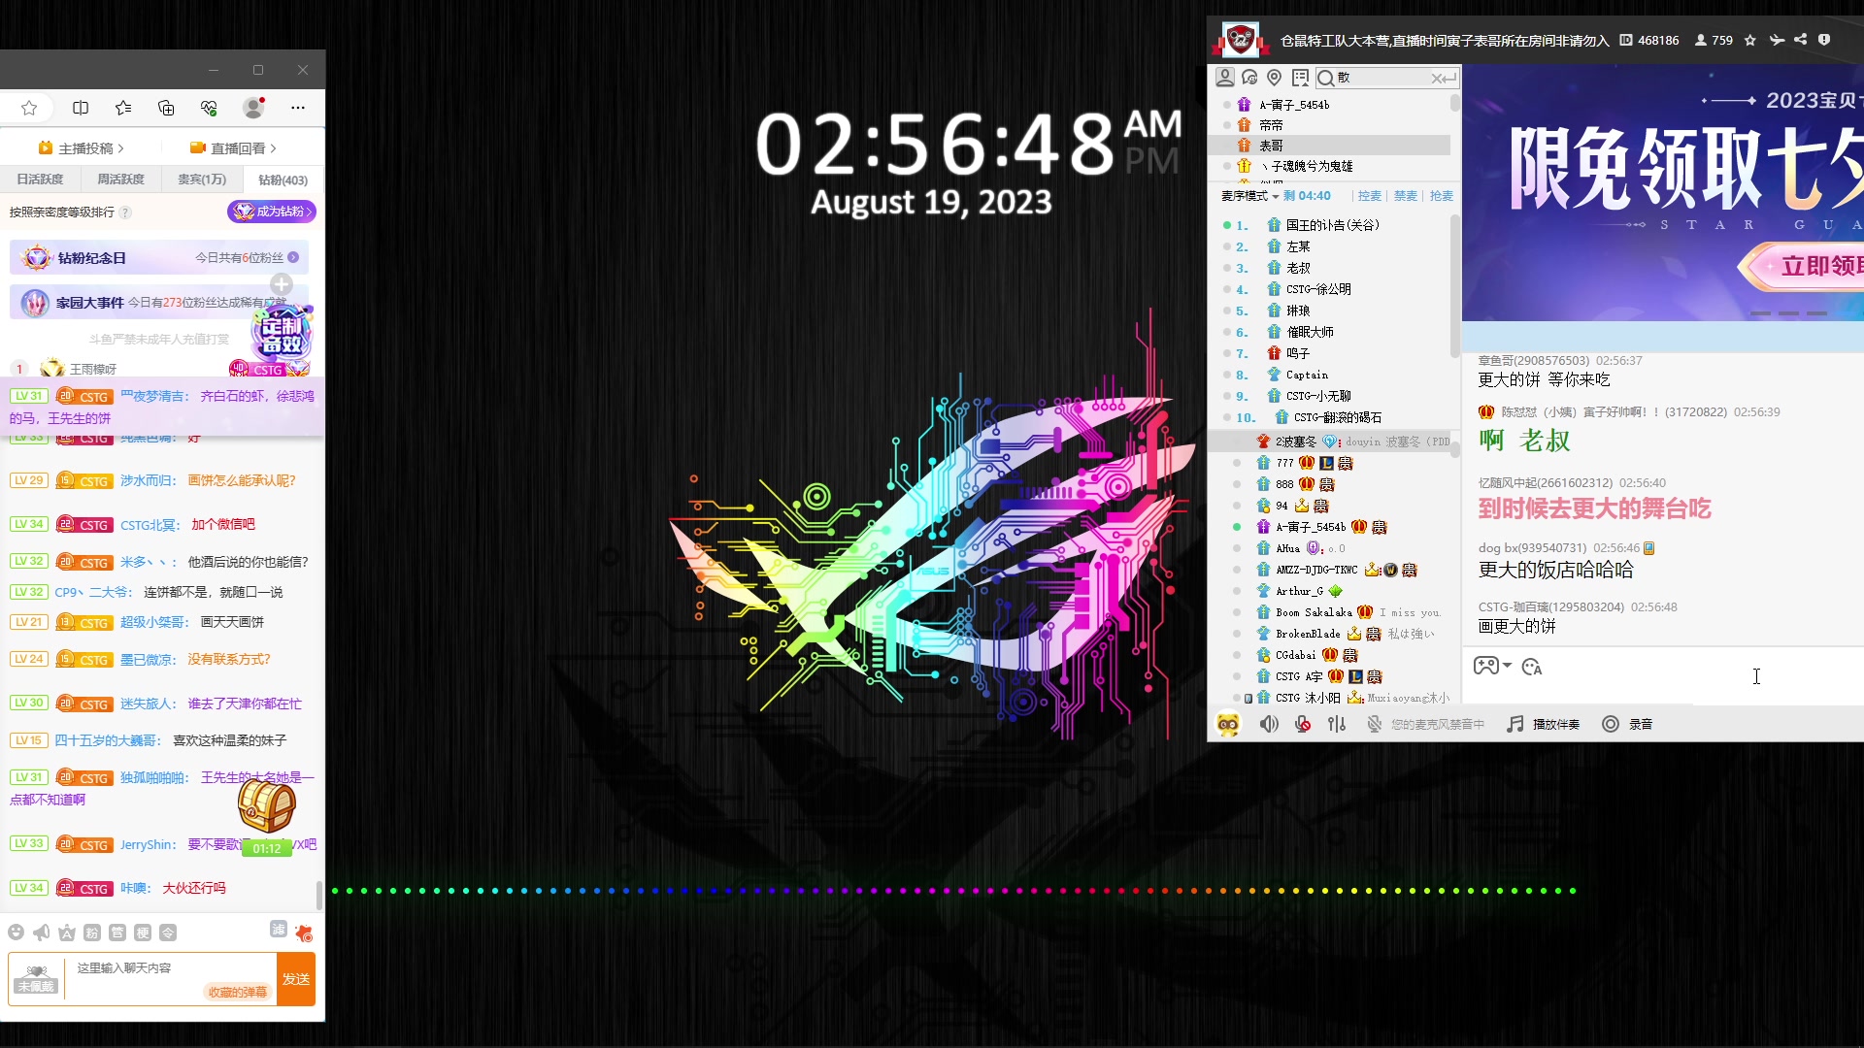
Task: Select 国王的讣告(关谷) in mic queue
Action: tap(1332, 225)
